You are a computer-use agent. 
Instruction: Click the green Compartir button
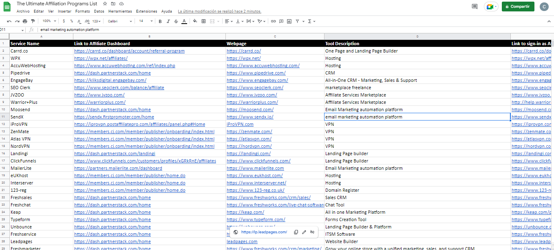click(x=518, y=7)
